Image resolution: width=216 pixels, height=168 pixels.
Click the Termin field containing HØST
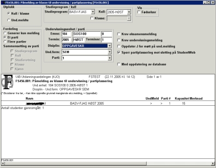click(x=78, y=40)
